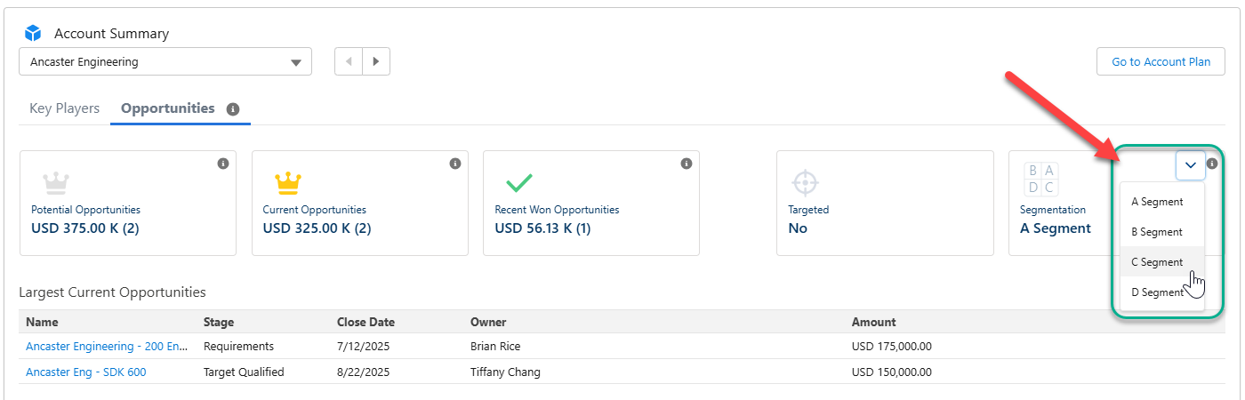Click the Amount column header
The width and height of the screenshot is (1245, 400).
click(x=873, y=322)
